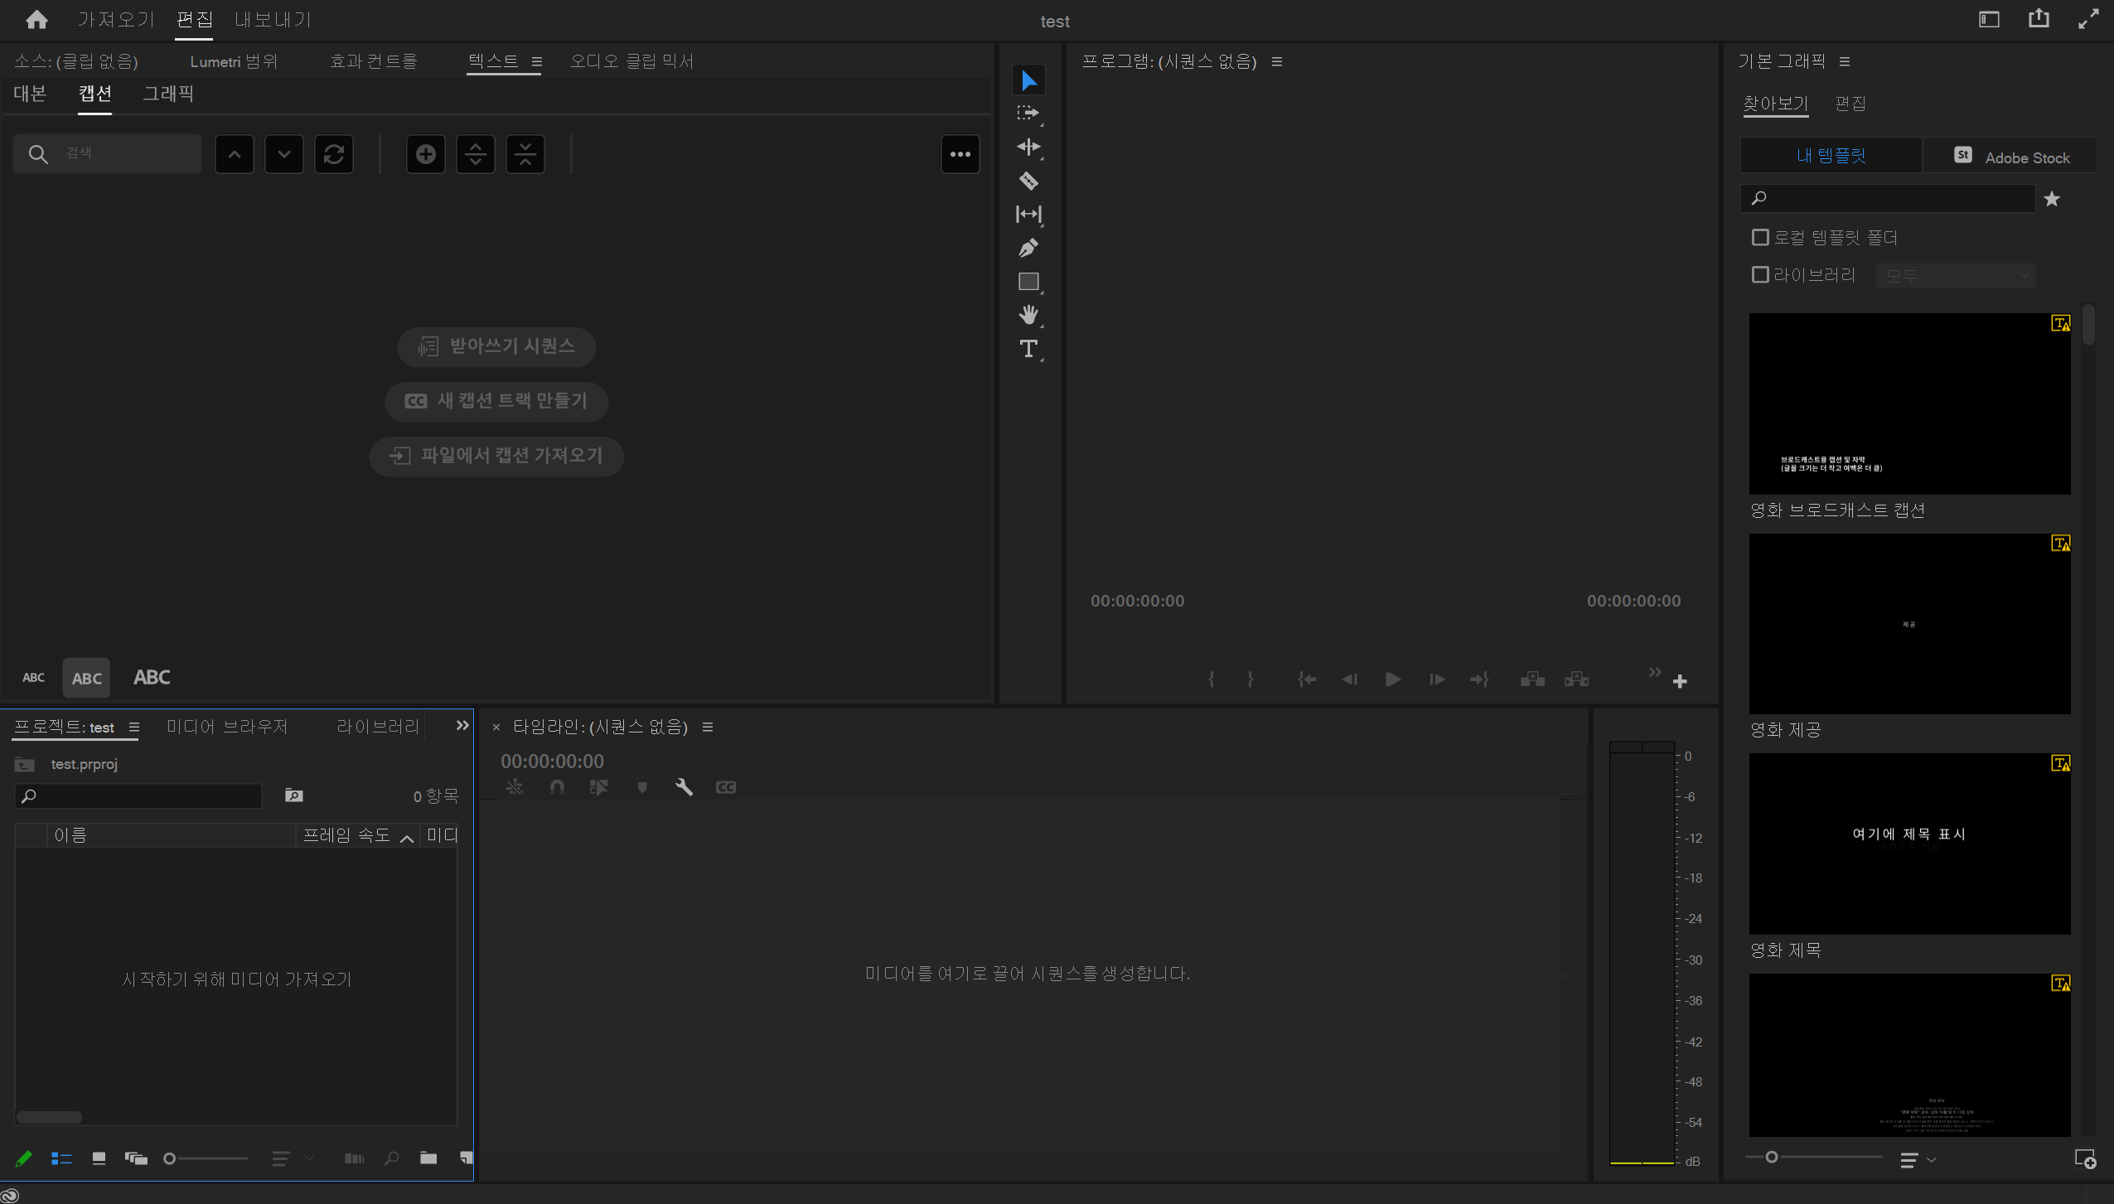Open timeline wrench display settings
Screen dimensions: 2114x1204
point(684,787)
